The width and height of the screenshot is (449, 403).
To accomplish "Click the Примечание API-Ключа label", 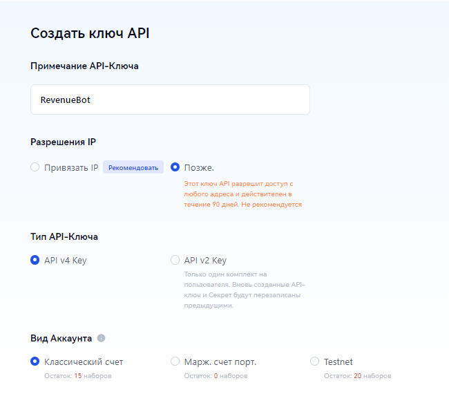I will 84,66.
